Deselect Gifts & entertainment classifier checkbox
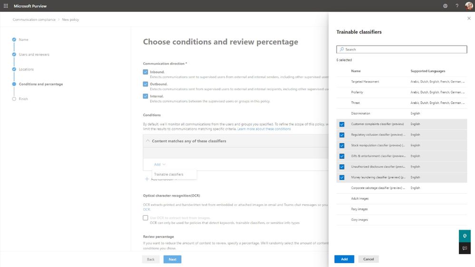 [342, 156]
